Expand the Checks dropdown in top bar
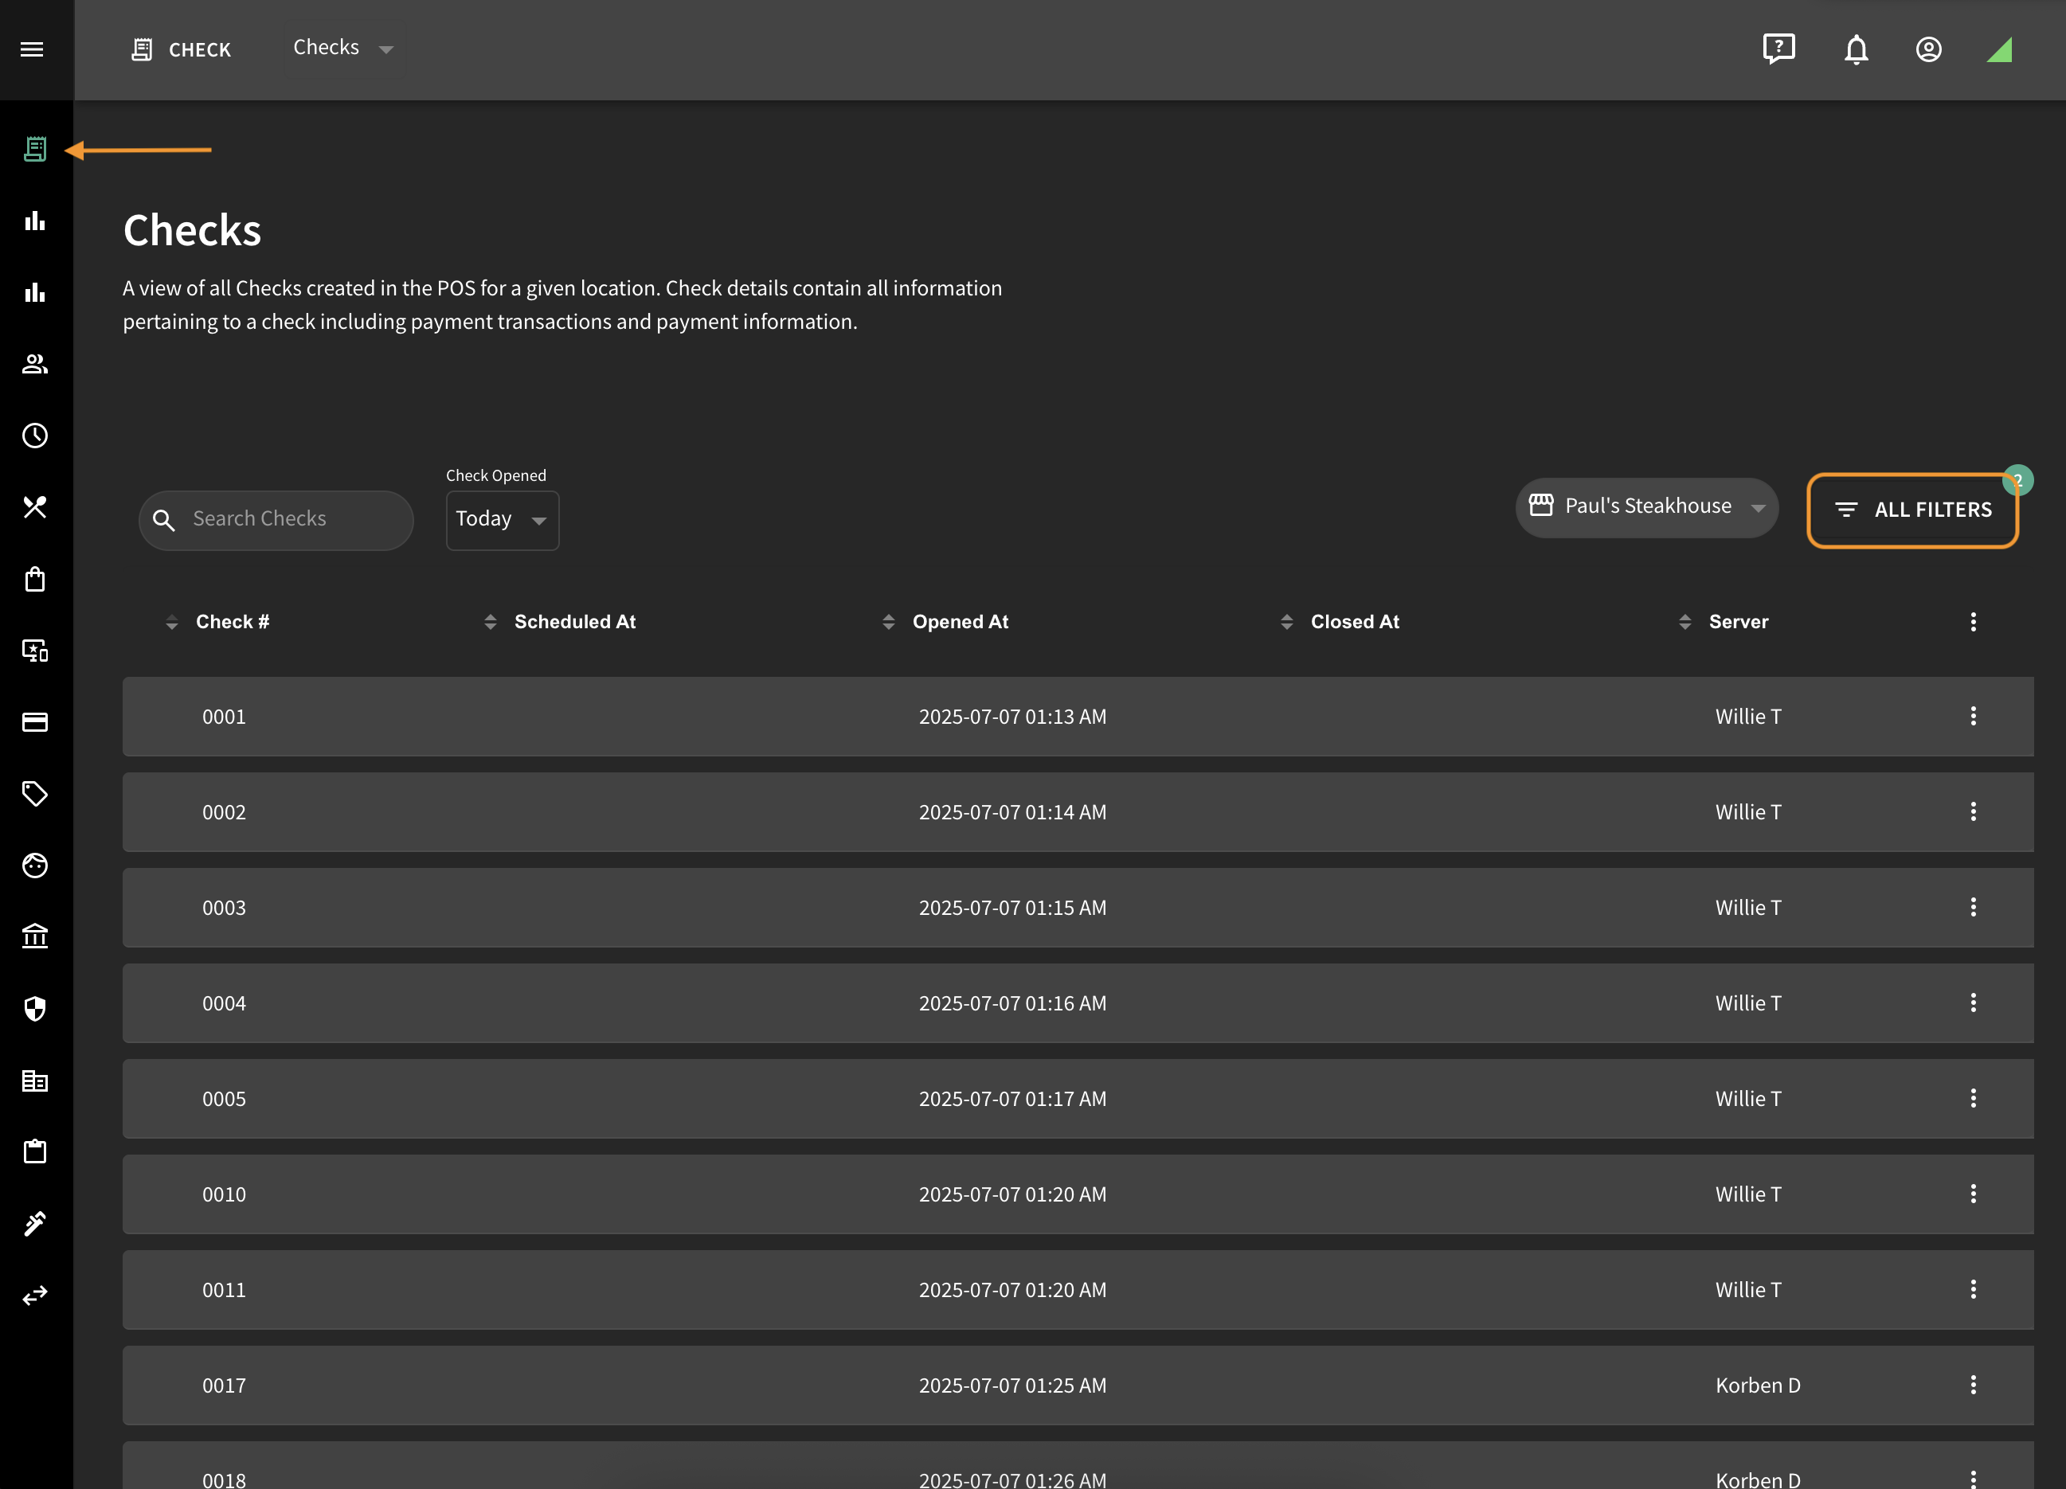This screenshot has width=2066, height=1489. 343,49
